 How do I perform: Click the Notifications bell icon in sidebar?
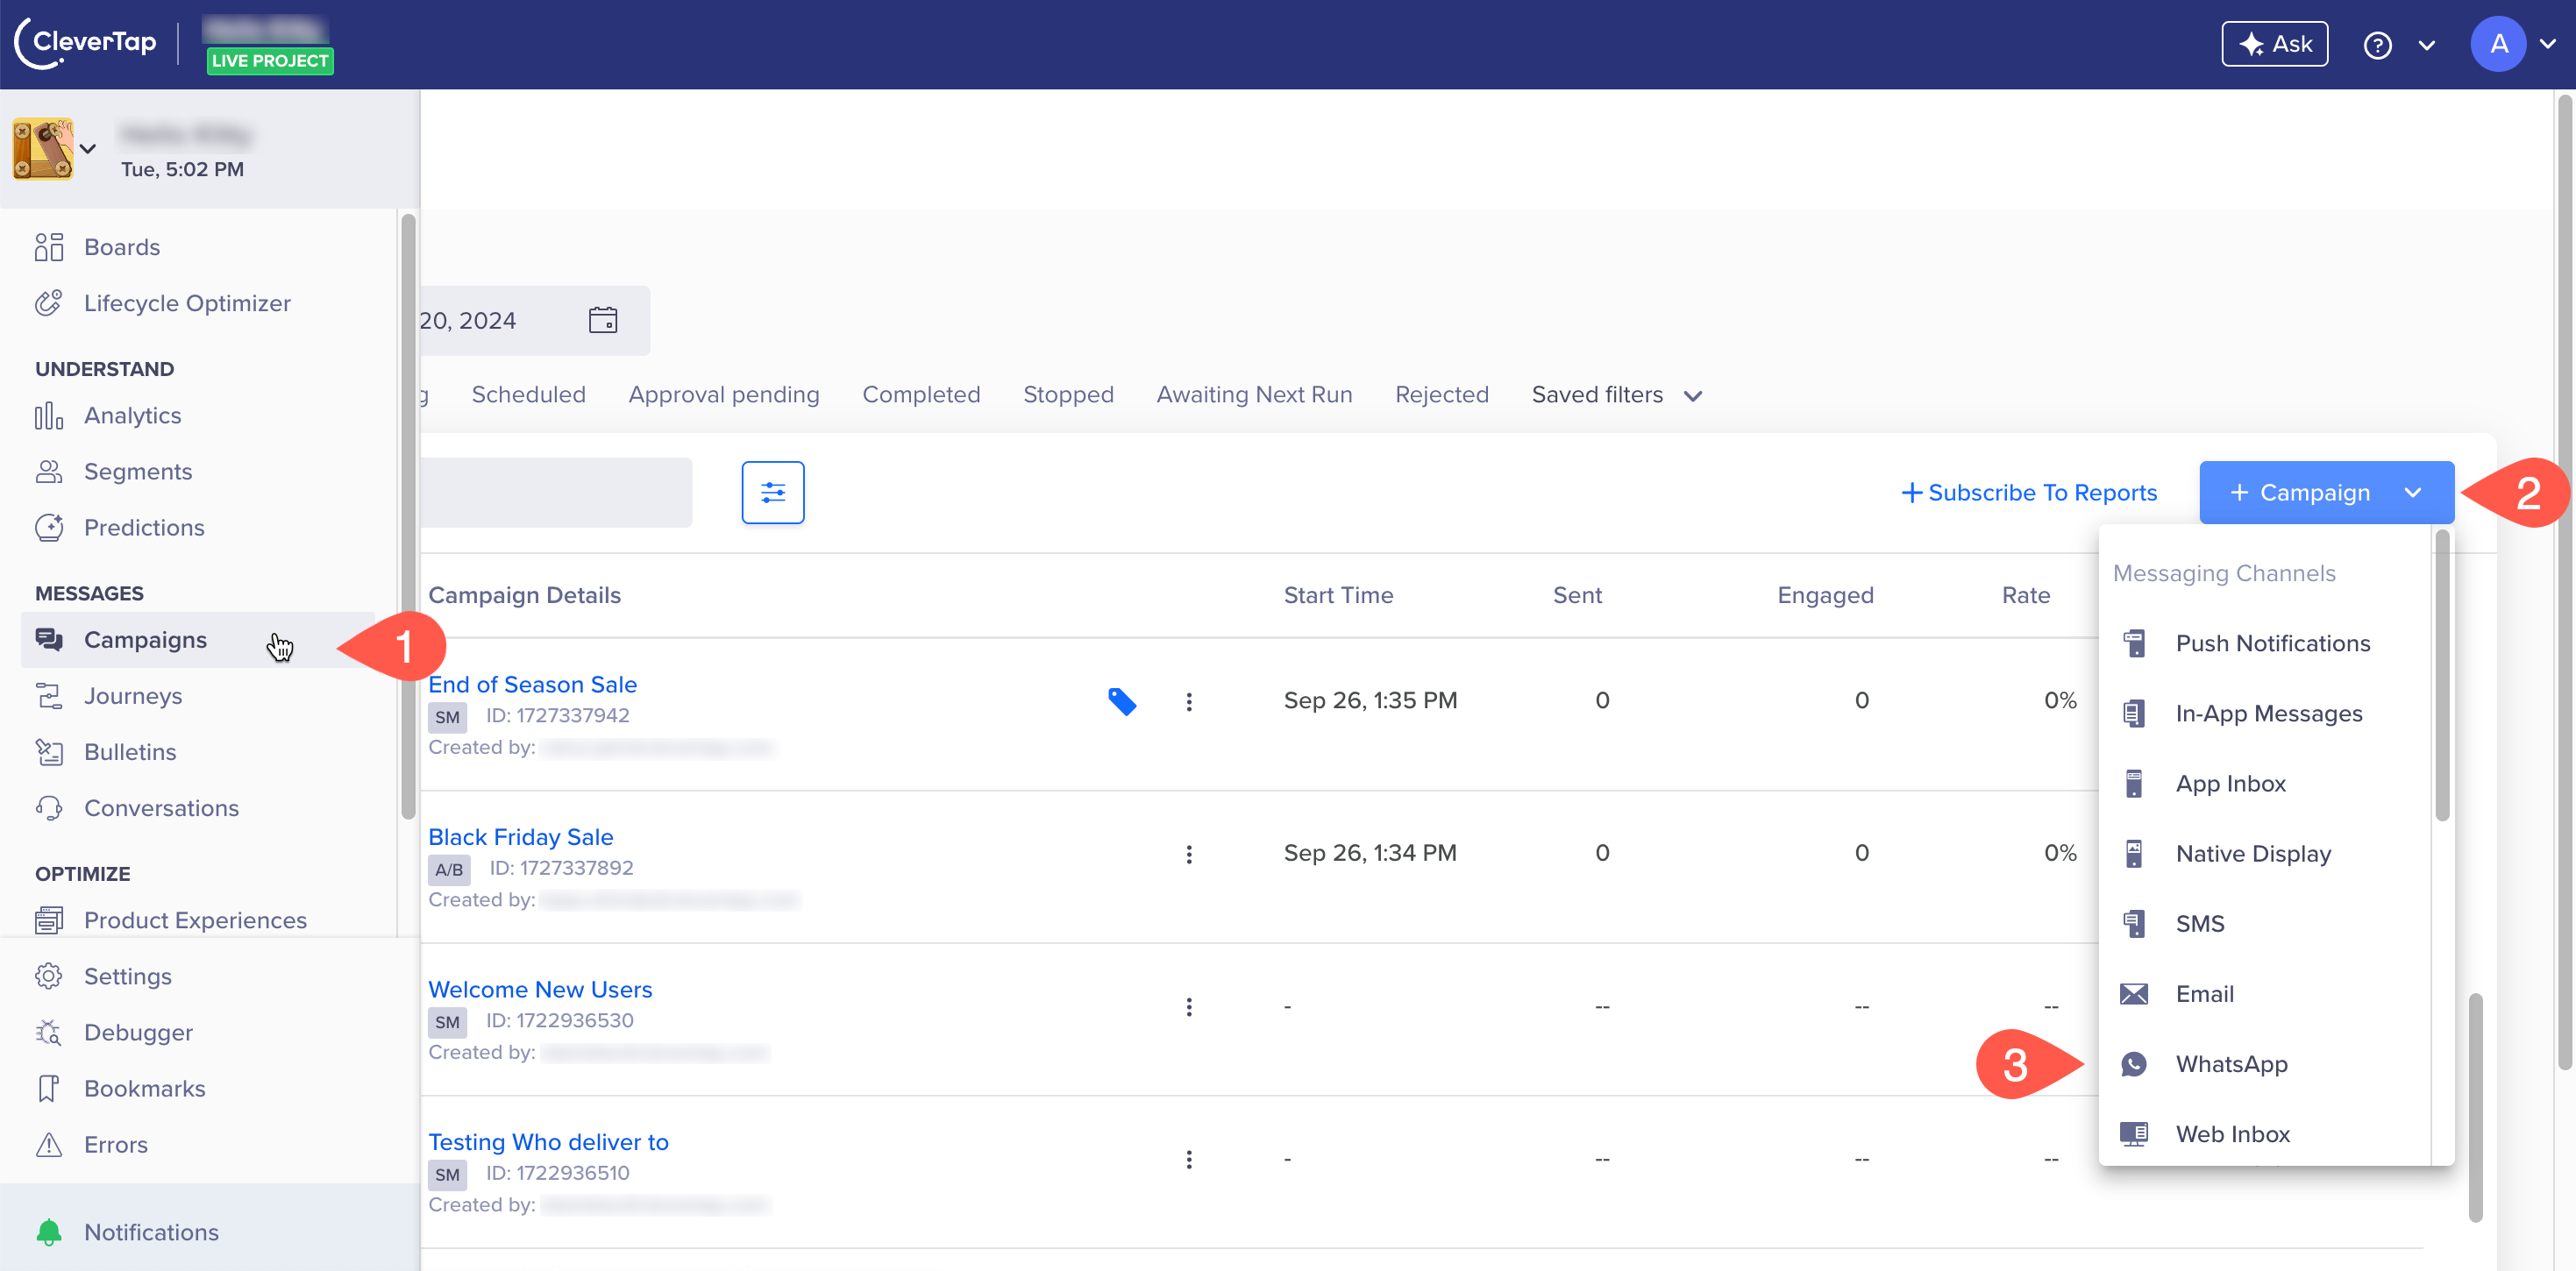[x=48, y=1232]
